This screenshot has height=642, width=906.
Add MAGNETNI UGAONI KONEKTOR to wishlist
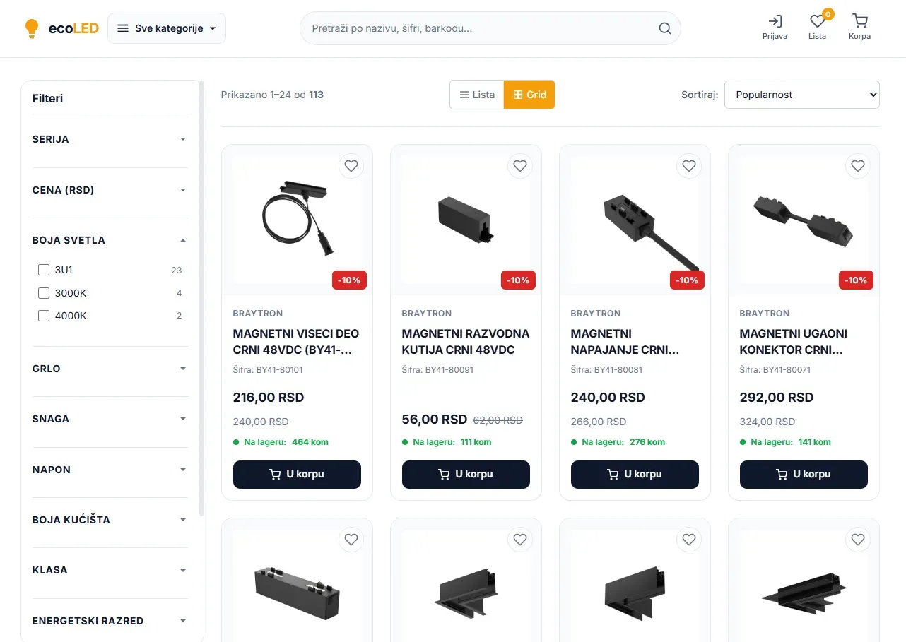tap(858, 166)
